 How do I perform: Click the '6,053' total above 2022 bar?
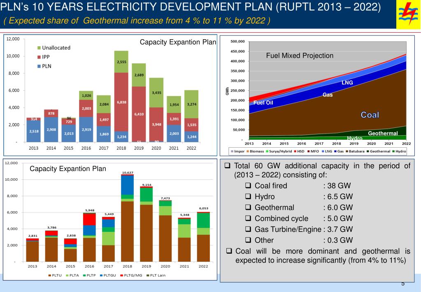click(204, 208)
